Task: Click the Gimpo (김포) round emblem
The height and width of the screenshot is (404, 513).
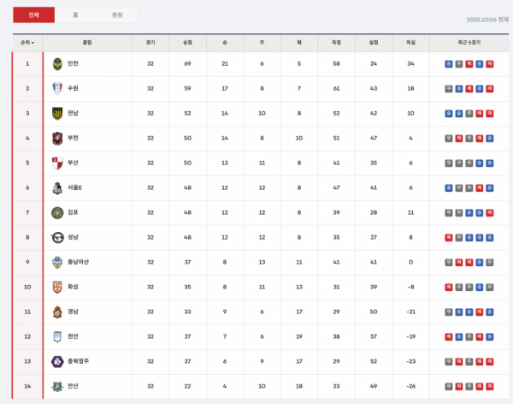Action: [57, 212]
